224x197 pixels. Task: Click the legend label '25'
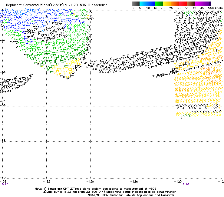[171, 8]
